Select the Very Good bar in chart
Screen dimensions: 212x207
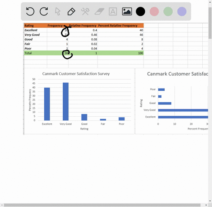(x=65, y=102)
